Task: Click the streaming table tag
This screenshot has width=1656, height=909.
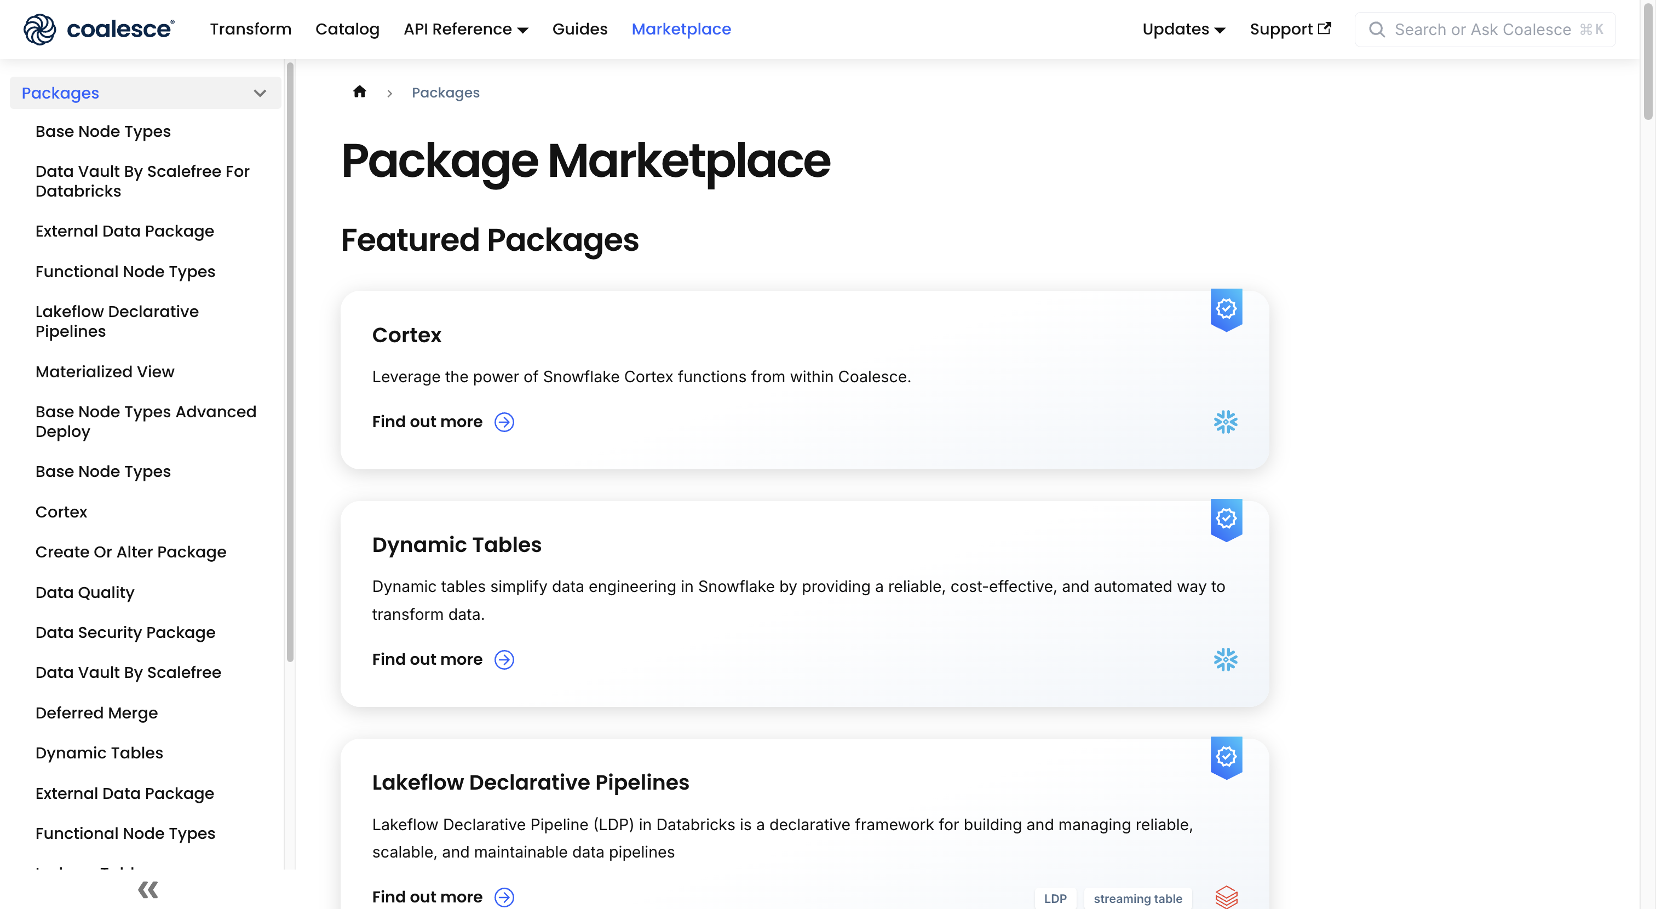Action: click(1137, 898)
